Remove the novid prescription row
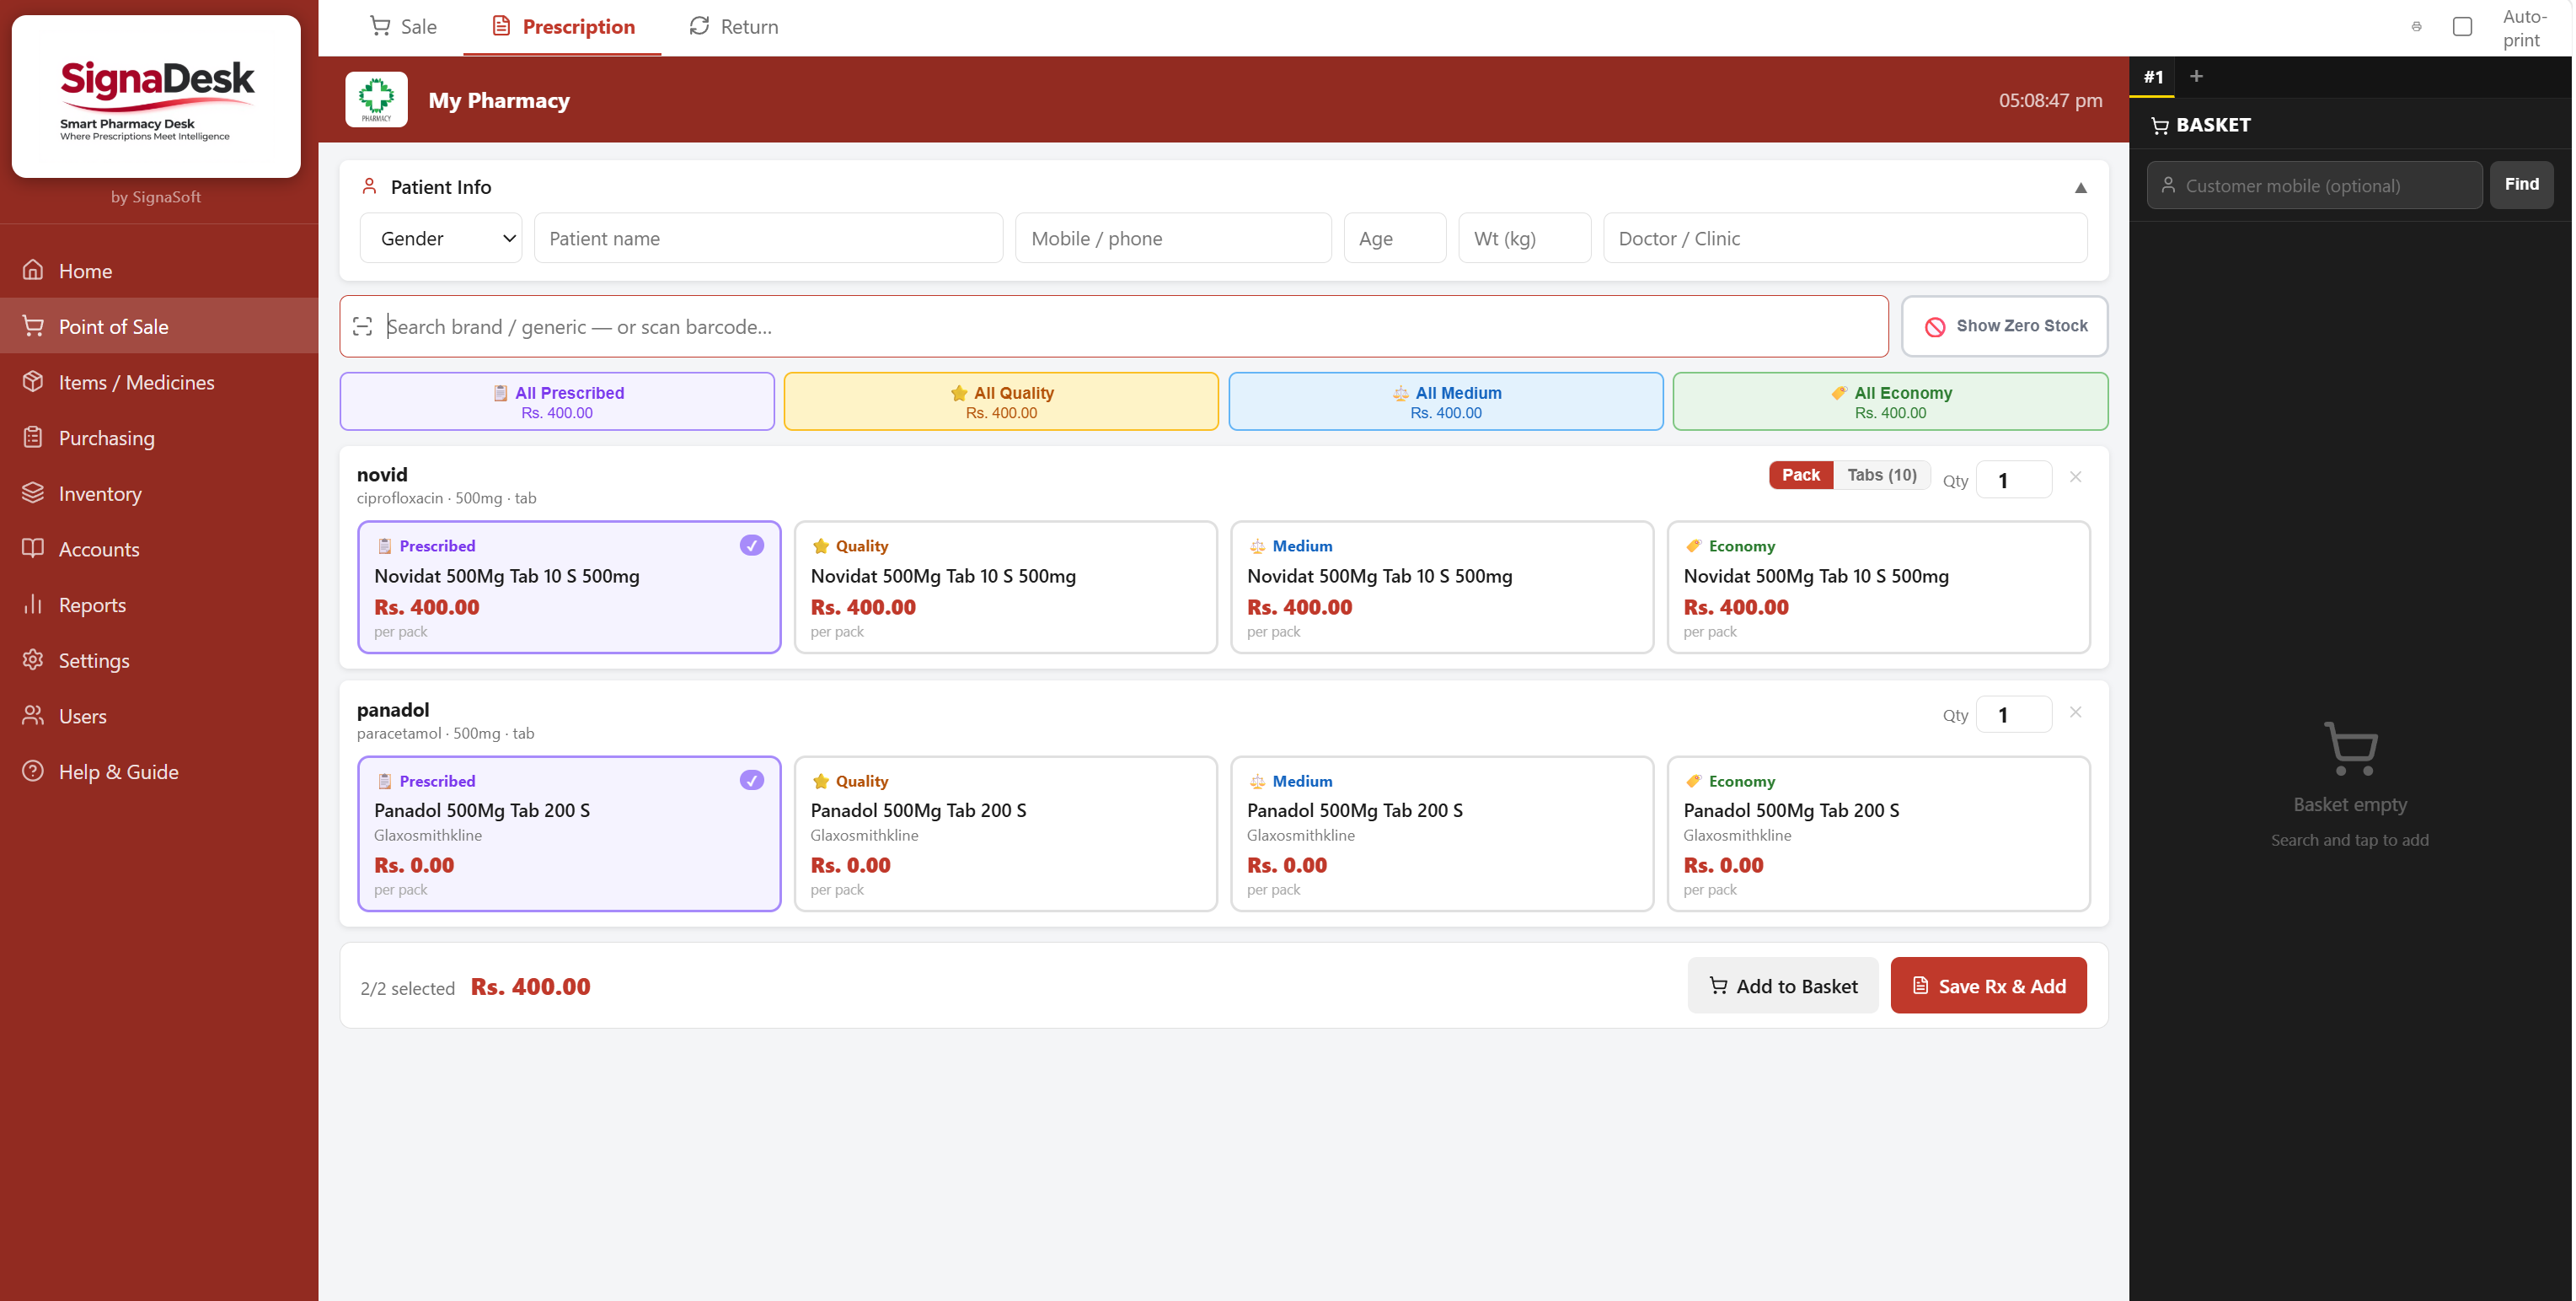This screenshot has height=1301, width=2576. click(x=2075, y=477)
